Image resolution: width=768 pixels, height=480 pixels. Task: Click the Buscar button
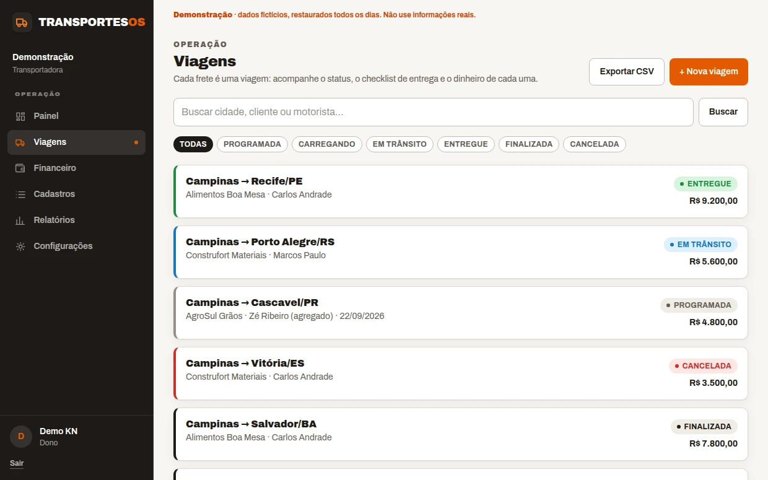tap(723, 112)
